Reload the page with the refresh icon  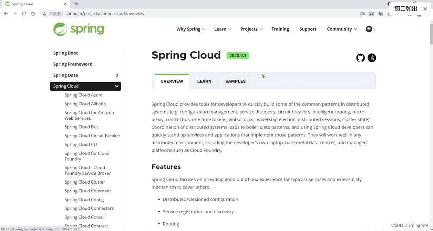pos(24,14)
